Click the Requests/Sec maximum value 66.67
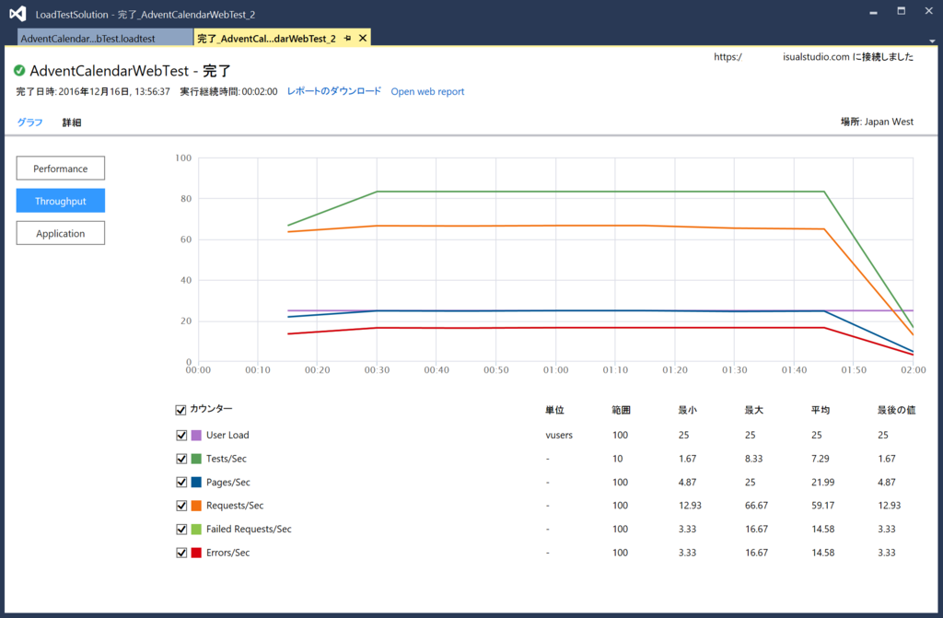Screen dimensions: 943x618 (x=756, y=506)
